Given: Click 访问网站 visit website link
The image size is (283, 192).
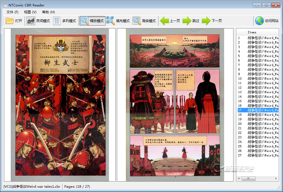Looking at the screenshot, I should 272,21.
